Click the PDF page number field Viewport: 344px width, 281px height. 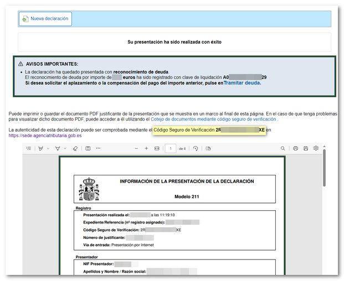tap(171, 148)
